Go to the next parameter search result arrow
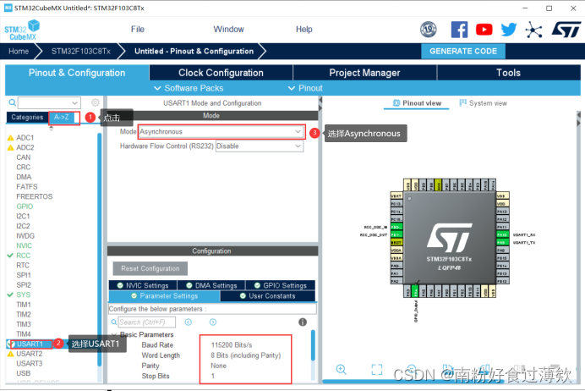 pos(213,322)
